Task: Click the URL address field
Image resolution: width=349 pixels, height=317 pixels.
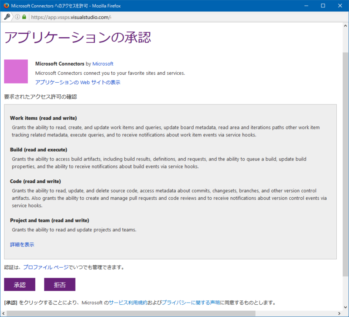Action: pos(71,17)
